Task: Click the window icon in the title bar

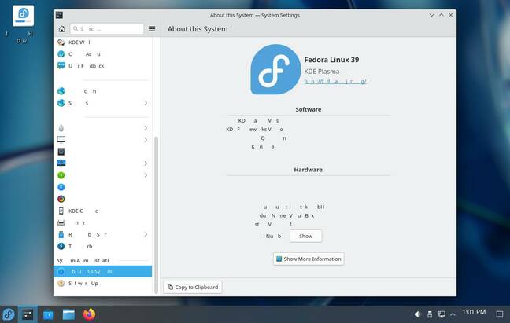Action: click(x=59, y=15)
